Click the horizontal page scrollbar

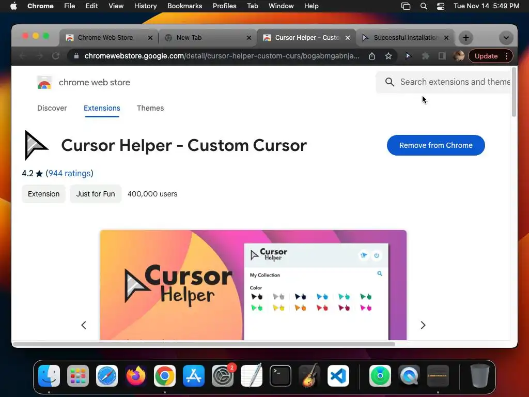tap(204, 344)
